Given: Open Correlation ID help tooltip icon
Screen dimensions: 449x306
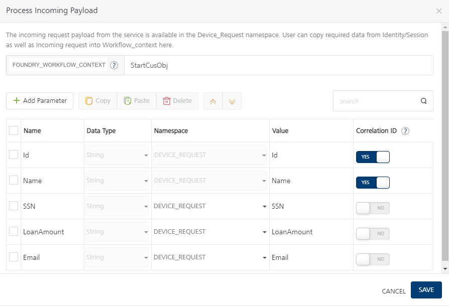Looking at the screenshot, I should pos(405,131).
